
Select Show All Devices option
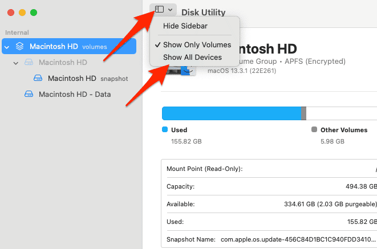tap(192, 58)
